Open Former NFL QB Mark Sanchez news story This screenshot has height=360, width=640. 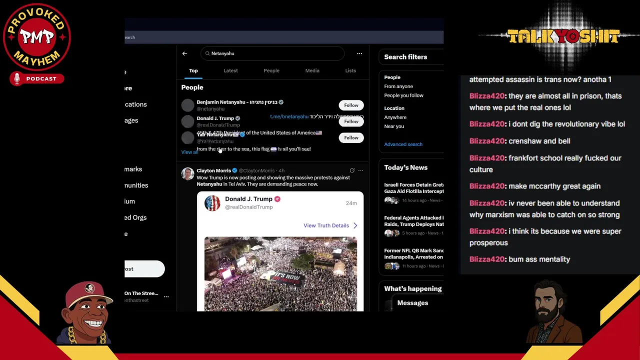413,258
